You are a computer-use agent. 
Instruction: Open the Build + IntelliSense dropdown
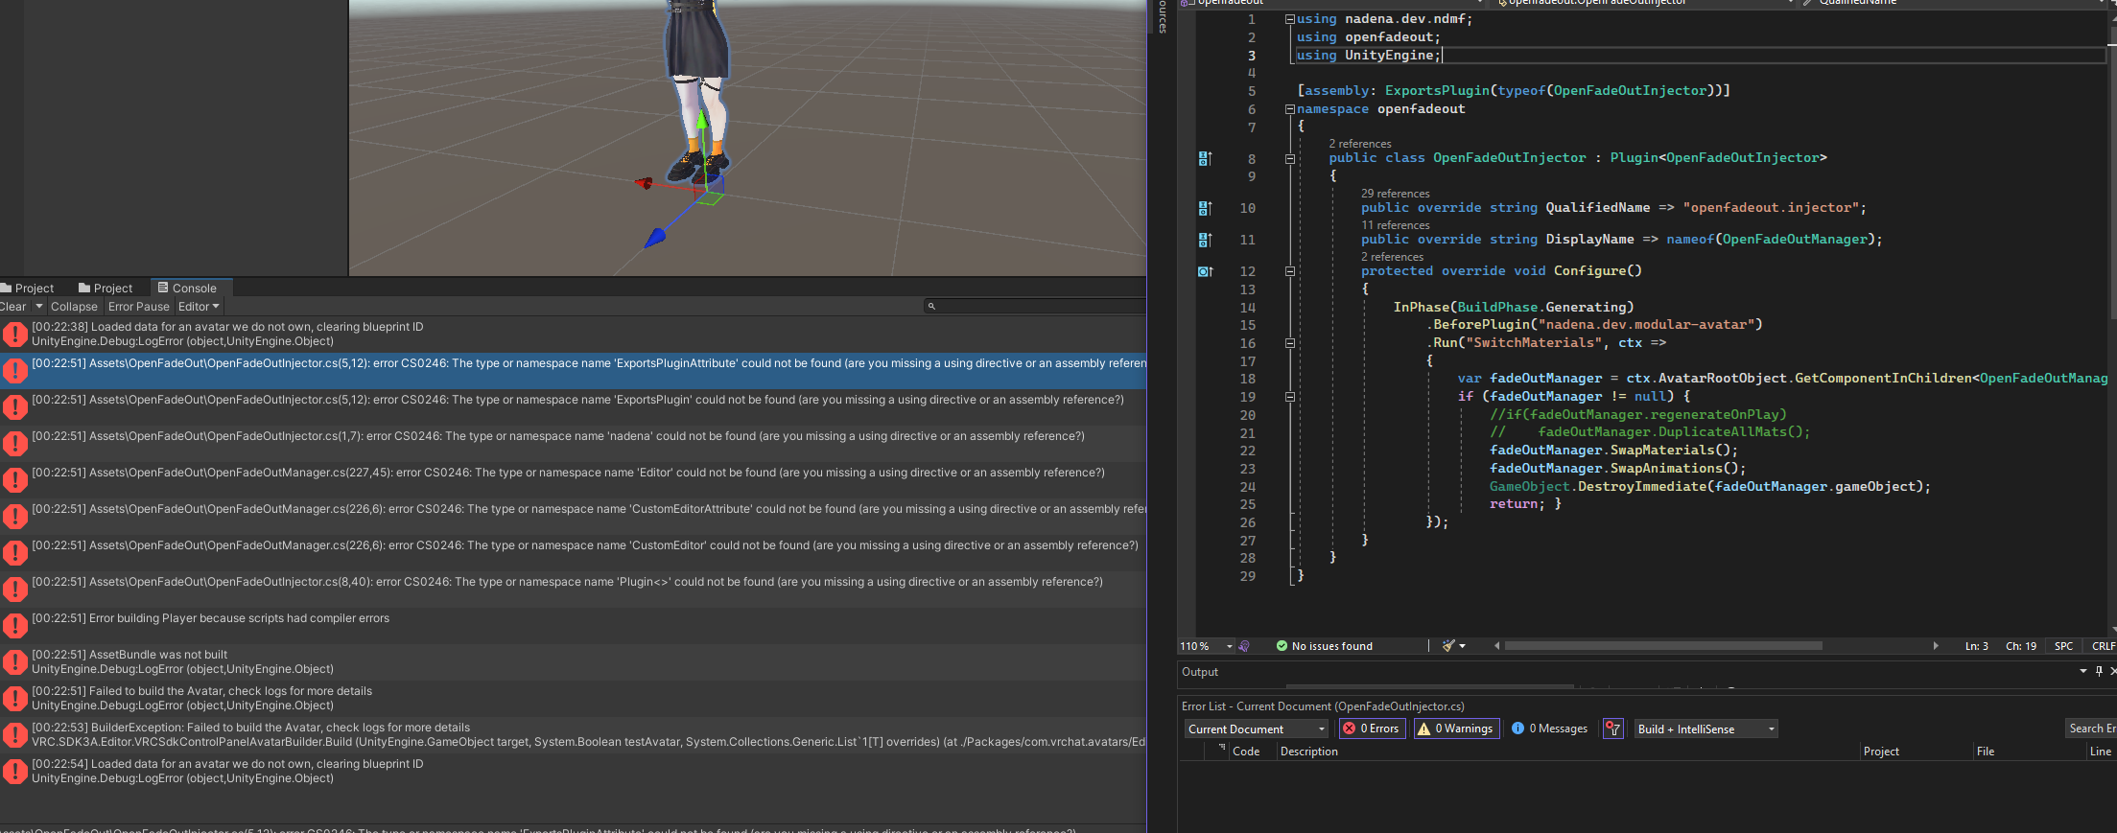point(1706,729)
